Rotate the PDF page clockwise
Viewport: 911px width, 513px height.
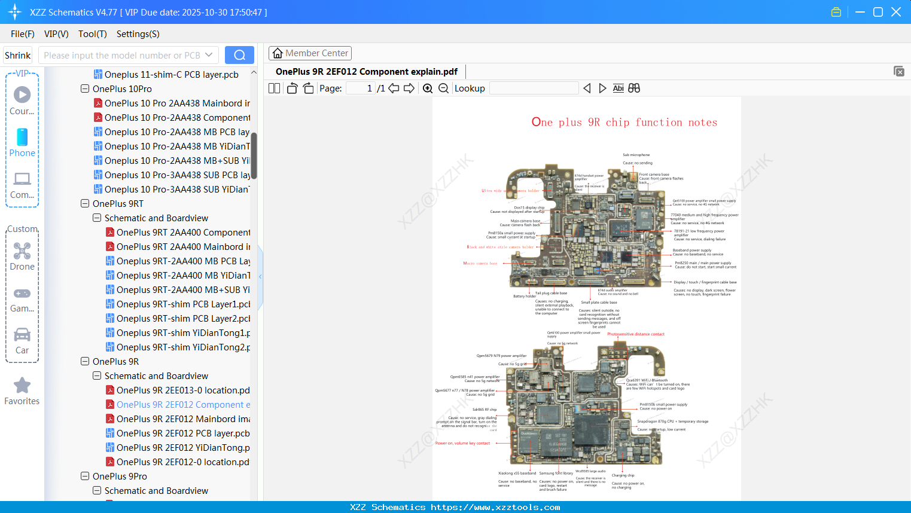click(307, 88)
